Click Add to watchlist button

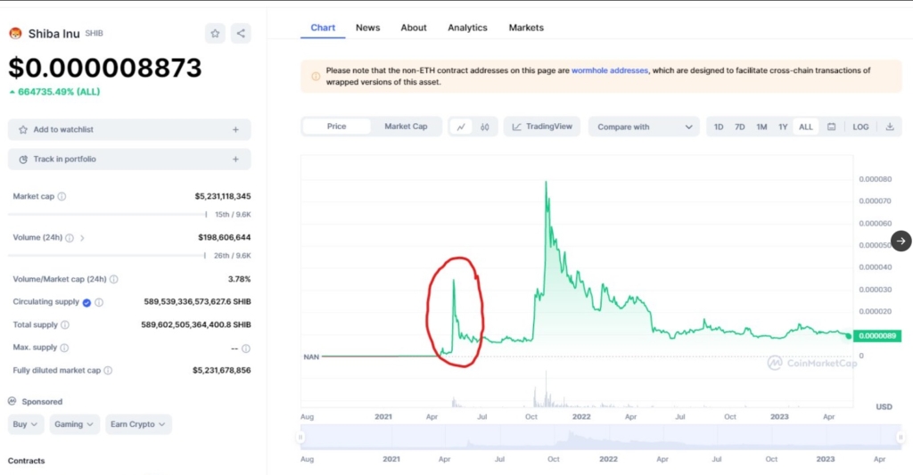click(129, 130)
